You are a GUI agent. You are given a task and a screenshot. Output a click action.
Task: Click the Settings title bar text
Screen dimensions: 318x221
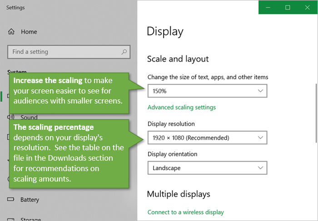click(x=16, y=8)
